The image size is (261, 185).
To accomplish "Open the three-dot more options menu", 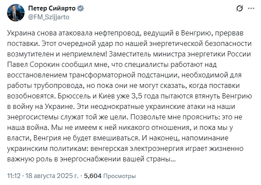I will tap(251, 8).
